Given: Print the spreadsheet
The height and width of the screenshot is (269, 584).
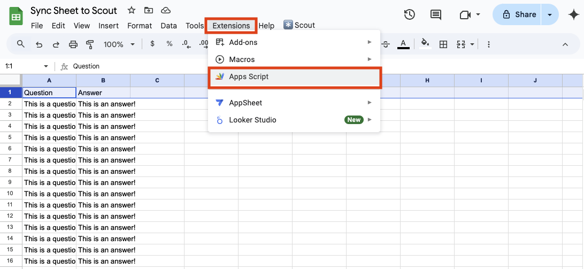Looking at the screenshot, I should [73, 44].
